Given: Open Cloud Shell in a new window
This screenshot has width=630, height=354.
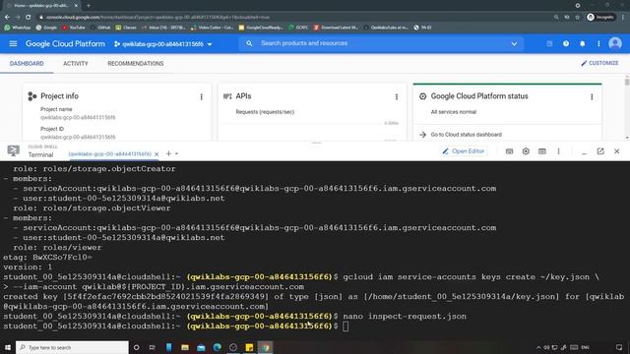Looking at the screenshot, I should (x=600, y=151).
